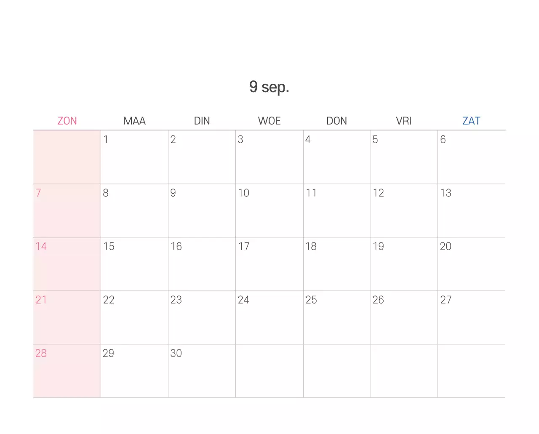Pick date 30 in last row

coord(202,371)
